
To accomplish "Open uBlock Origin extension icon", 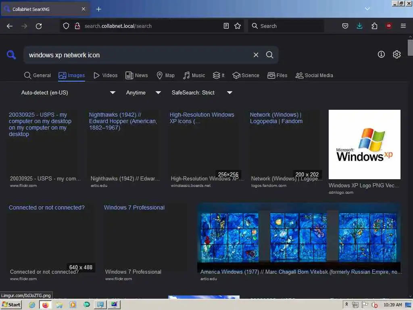I will [x=389, y=26].
